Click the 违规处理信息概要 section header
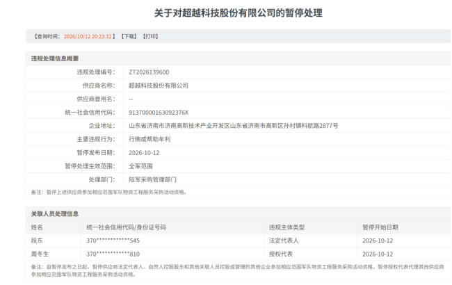Viewport: 452px width, 285px height. coord(55,58)
